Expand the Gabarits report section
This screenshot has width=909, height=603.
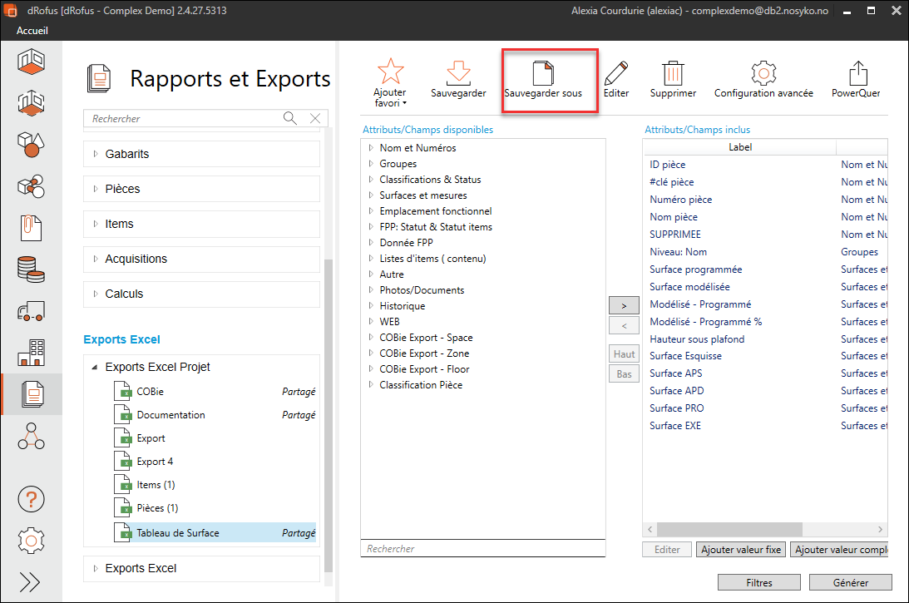pos(94,154)
